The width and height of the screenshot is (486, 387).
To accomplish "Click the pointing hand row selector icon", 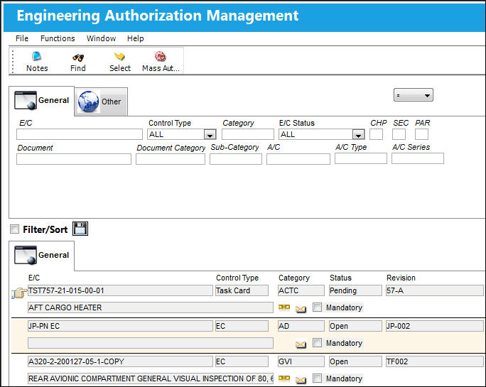I will 19,293.
